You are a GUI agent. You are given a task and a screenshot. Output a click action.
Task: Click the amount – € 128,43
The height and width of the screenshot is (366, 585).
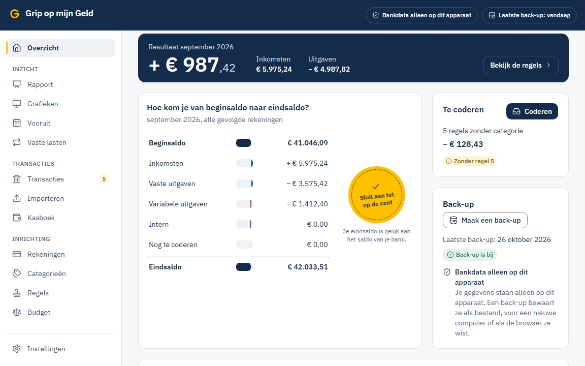pyautogui.click(x=463, y=144)
